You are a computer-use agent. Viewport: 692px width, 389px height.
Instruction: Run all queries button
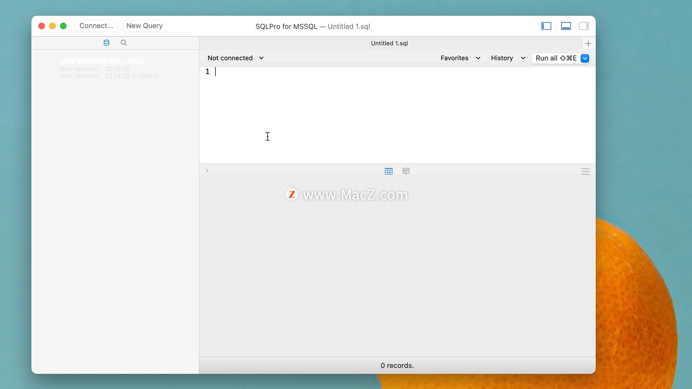point(556,58)
